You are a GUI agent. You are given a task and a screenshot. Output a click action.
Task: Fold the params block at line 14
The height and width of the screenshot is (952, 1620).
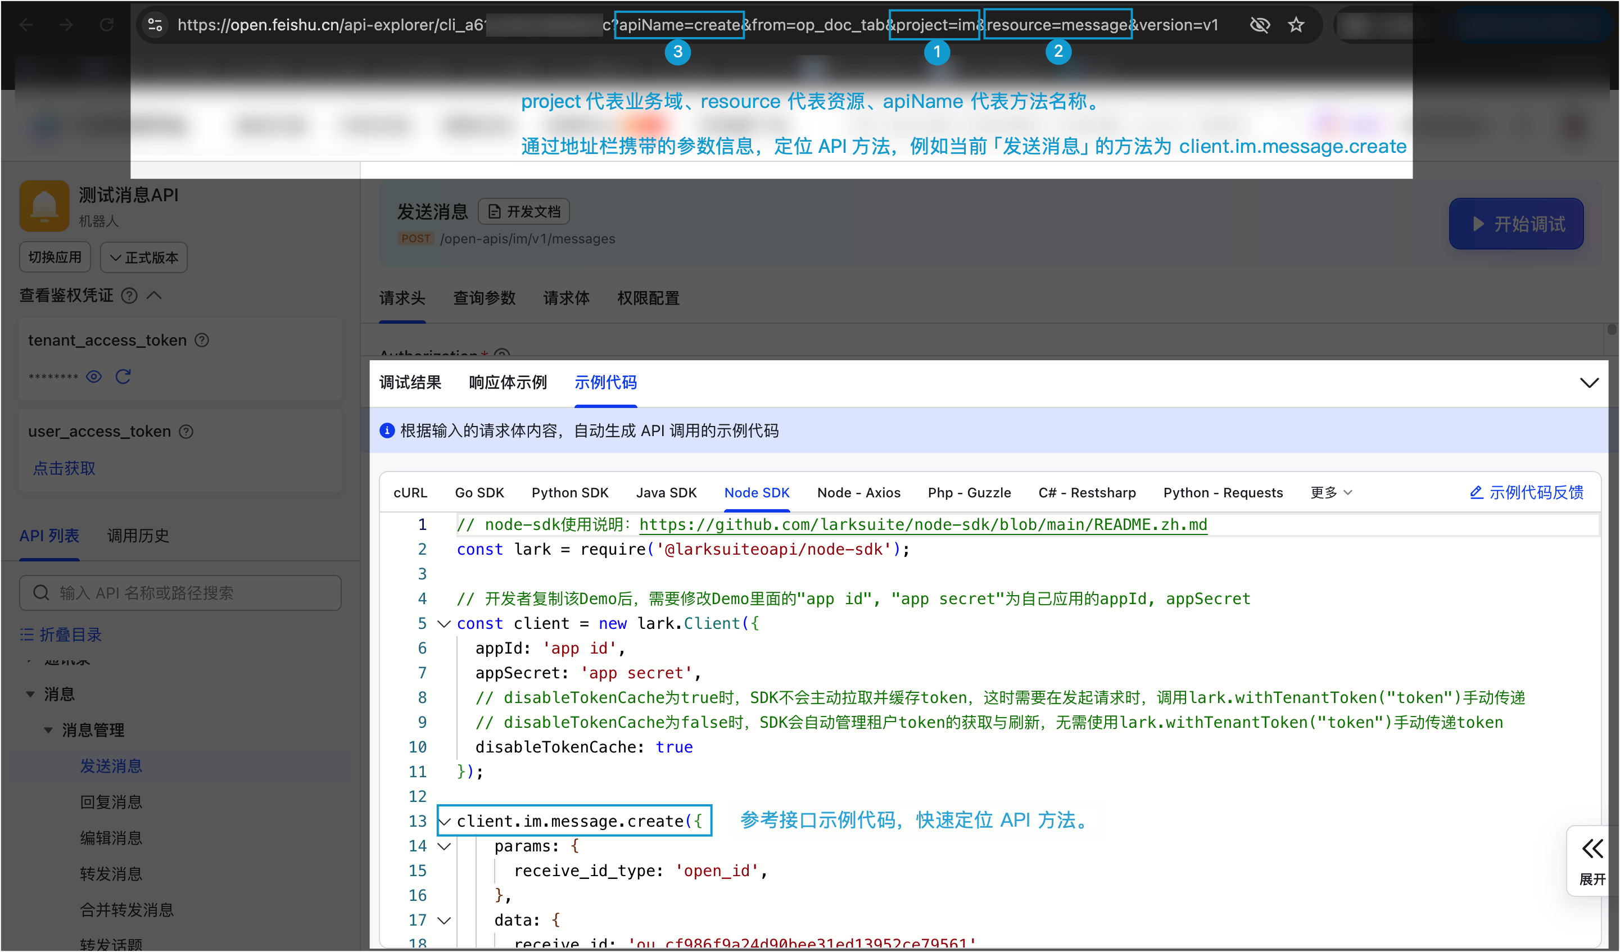(x=444, y=846)
